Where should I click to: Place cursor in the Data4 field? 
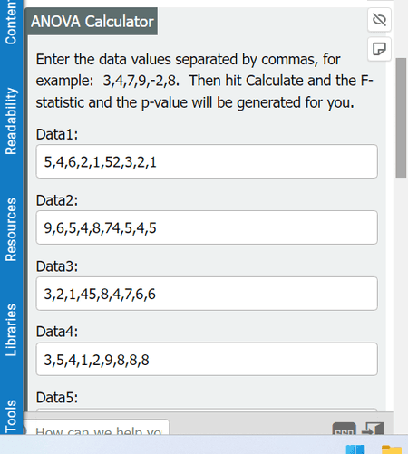point(207,359)
